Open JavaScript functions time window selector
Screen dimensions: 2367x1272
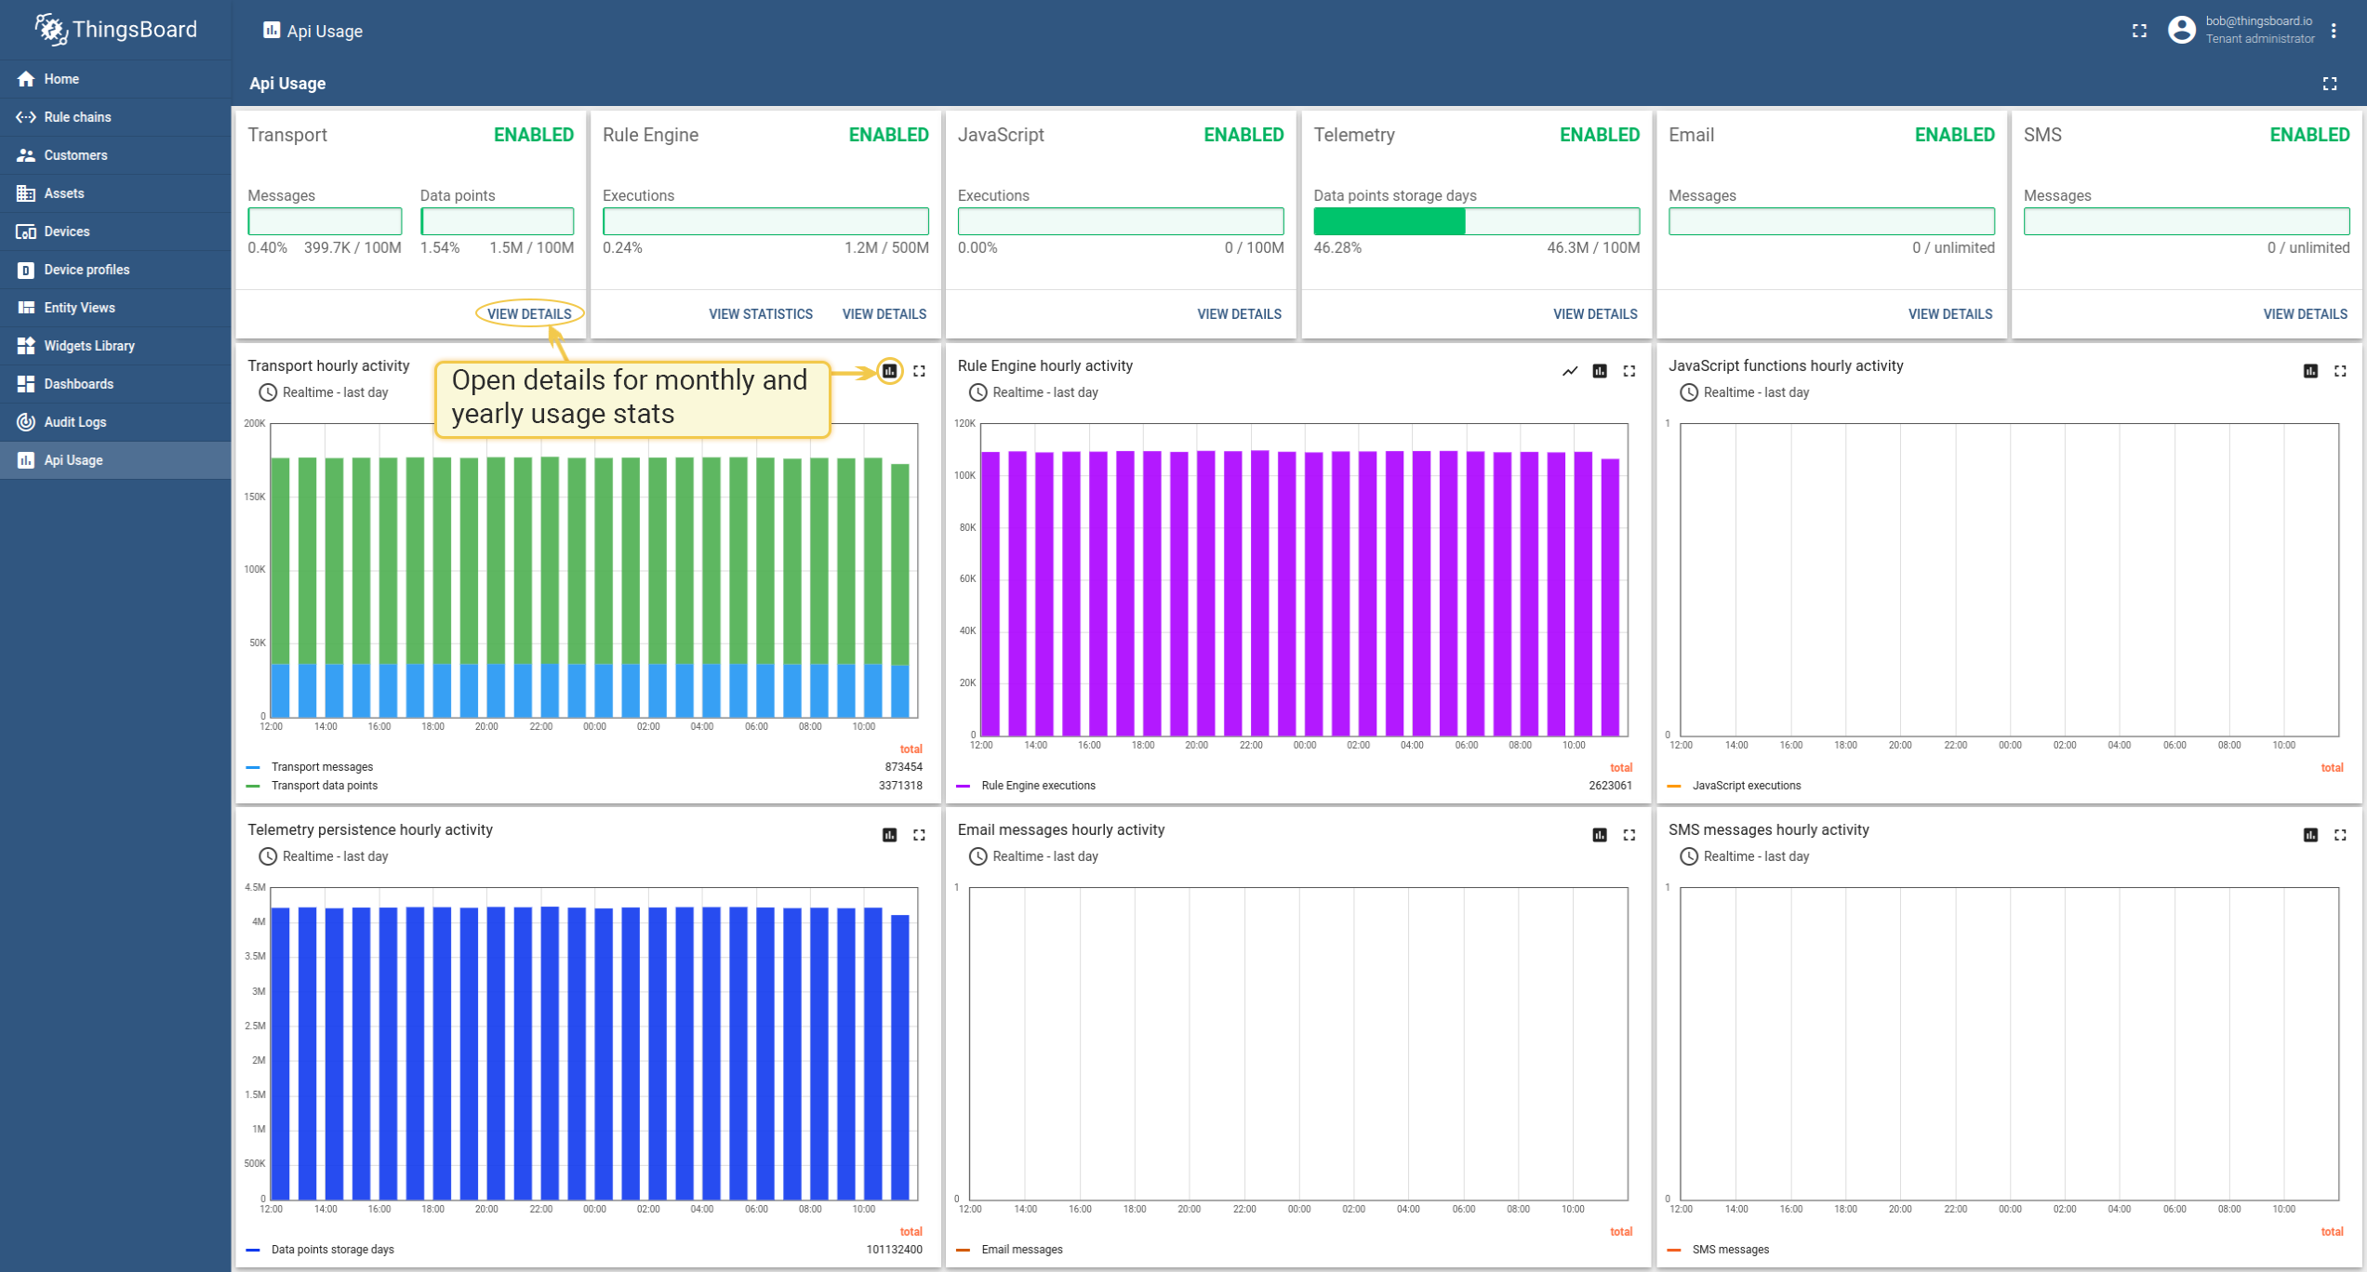coord(1744,392)
